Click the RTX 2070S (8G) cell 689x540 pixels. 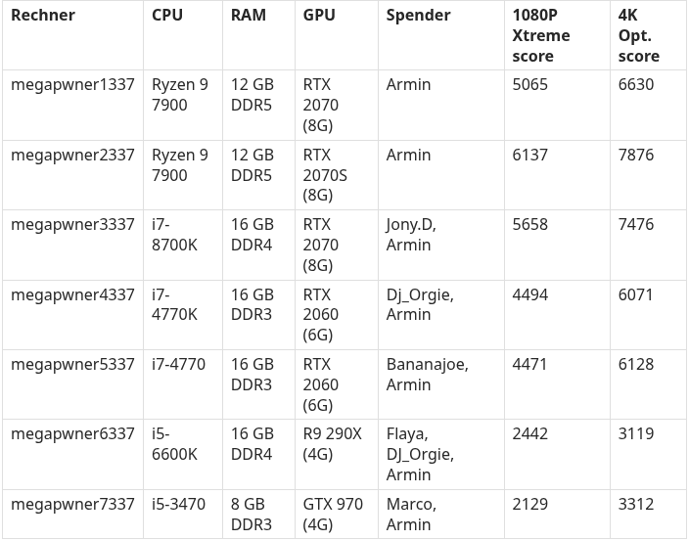pos(325,175)
